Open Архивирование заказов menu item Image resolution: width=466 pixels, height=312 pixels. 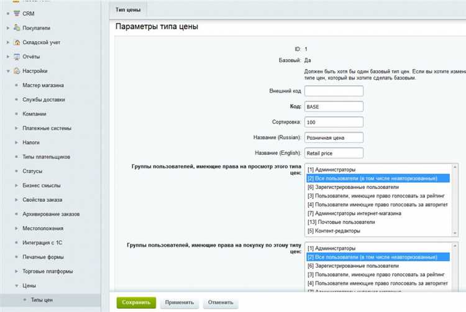click(x=51, y=214)
